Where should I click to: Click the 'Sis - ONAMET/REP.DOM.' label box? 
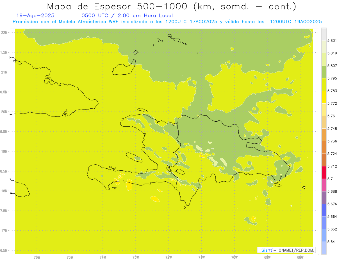[x=286, y=250]
